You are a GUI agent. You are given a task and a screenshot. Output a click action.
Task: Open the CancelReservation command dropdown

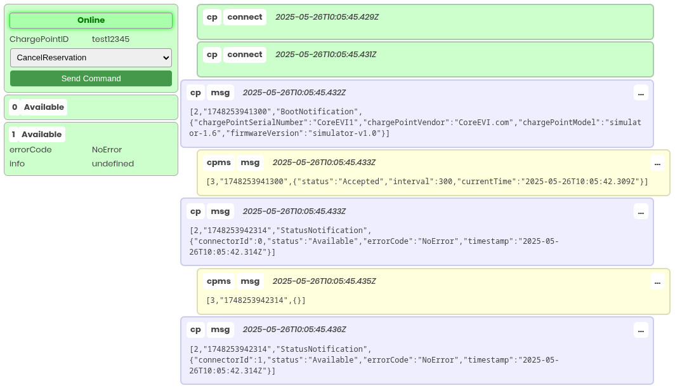tap(91, 58)
